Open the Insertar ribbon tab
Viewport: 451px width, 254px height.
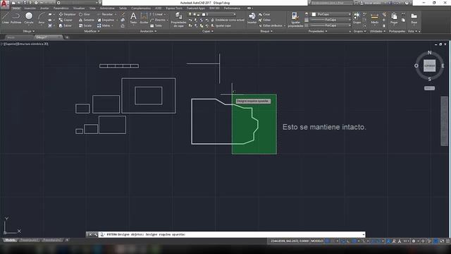click(x=30, y=8)
